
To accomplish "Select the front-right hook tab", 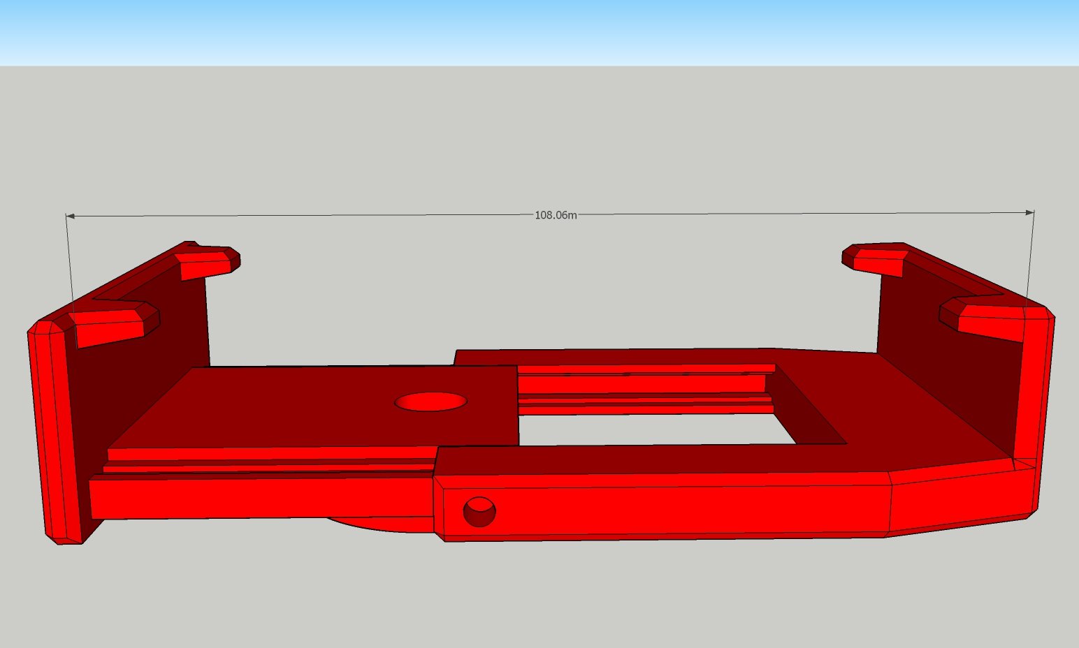I will tap(983, 318).
